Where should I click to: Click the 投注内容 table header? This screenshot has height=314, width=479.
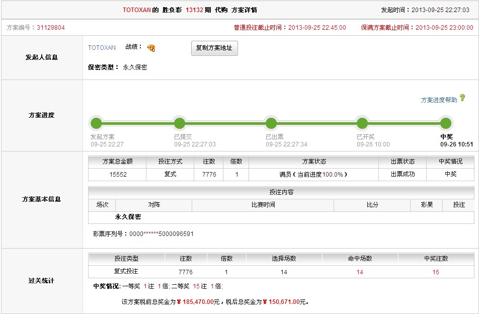[281, 192]
